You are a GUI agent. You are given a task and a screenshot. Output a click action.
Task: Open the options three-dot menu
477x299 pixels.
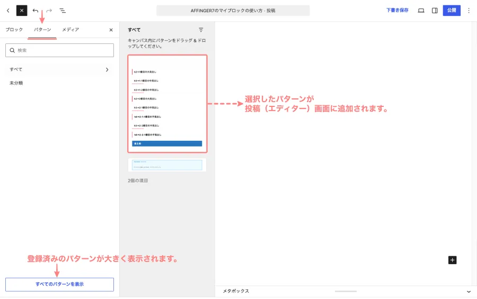469,11
